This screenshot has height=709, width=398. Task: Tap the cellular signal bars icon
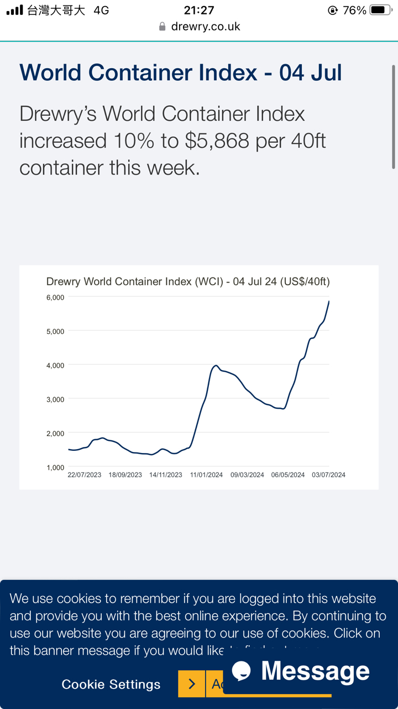pyautogui.click(x=15, y=10)
